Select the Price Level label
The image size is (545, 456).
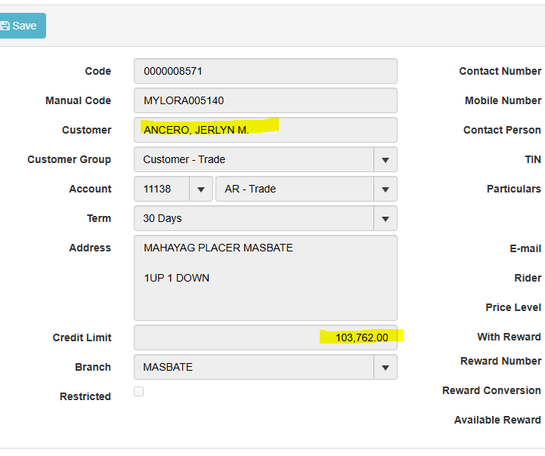[513, 307]
